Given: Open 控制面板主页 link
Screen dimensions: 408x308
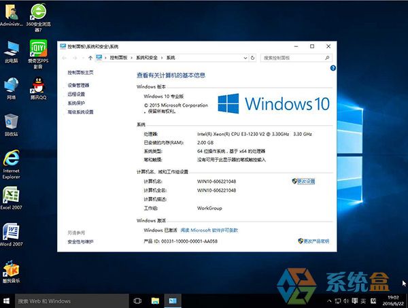Looking at the screenshot, I should click(x=80, y=73).
